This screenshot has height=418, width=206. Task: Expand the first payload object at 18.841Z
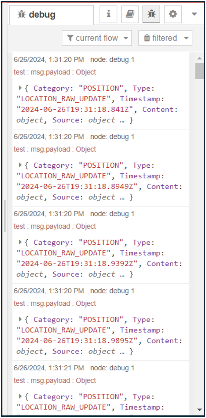(20, 88)
